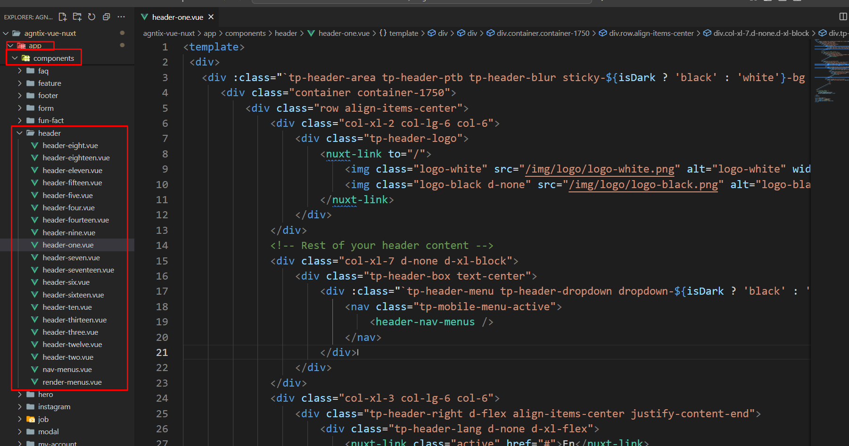Close the header-one.vue tab
This screenshot has height=446, width=849.
[x=211, y=17]
